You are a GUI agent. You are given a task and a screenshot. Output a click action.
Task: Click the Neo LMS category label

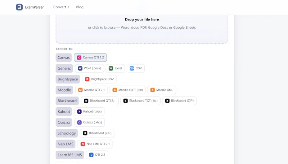pos(66,144)
